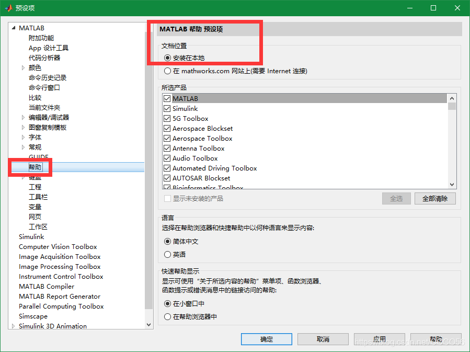Viewport: 470px width, 352px height.
Task: Click the 帮助 button at bottom
Action: (436, 339)
